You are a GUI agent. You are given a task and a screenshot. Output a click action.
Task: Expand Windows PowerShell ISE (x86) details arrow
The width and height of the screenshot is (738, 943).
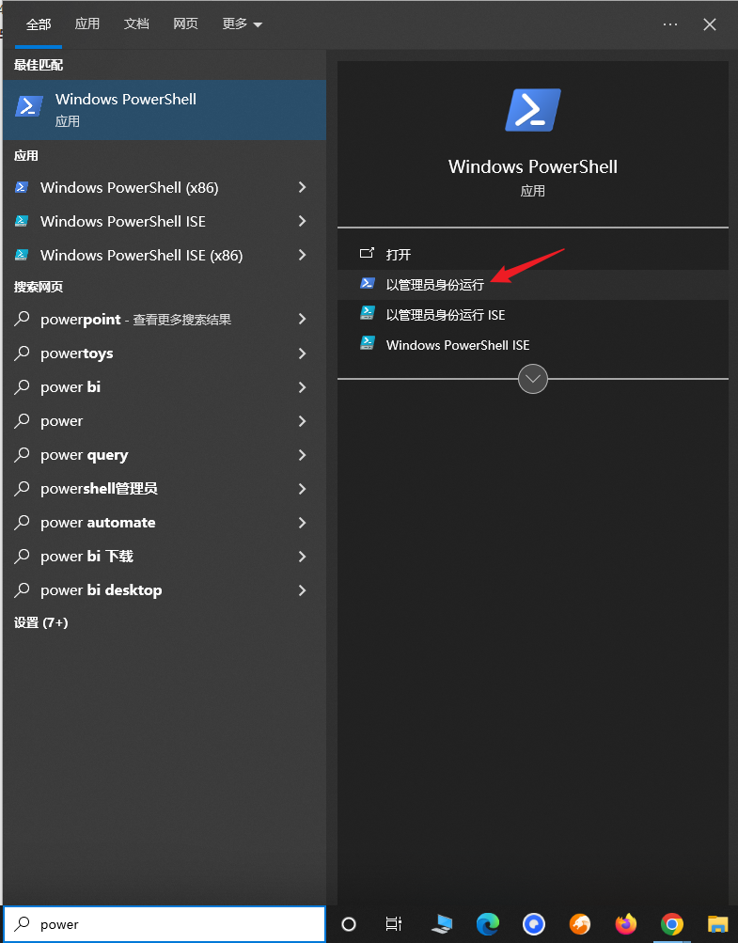click(303, 255)
